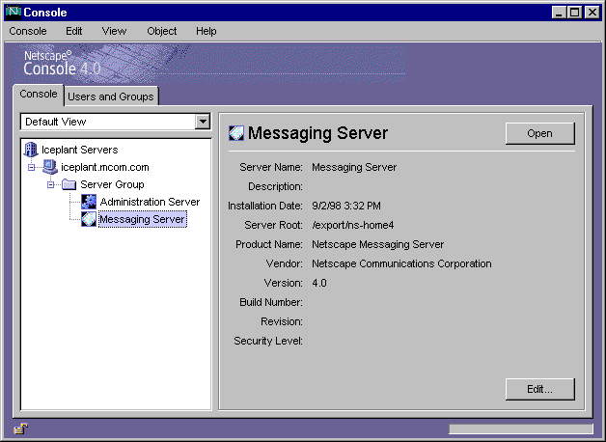
Task: Click the Messaging Server tree icon
Action: coord(89,219)
